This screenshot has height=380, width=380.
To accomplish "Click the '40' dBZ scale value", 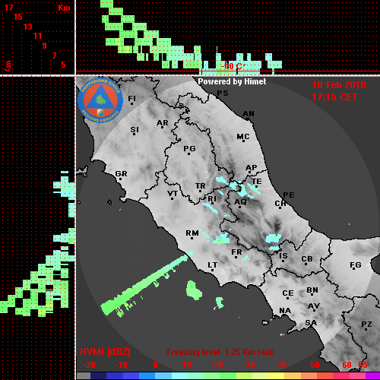I will click(283, 365).
